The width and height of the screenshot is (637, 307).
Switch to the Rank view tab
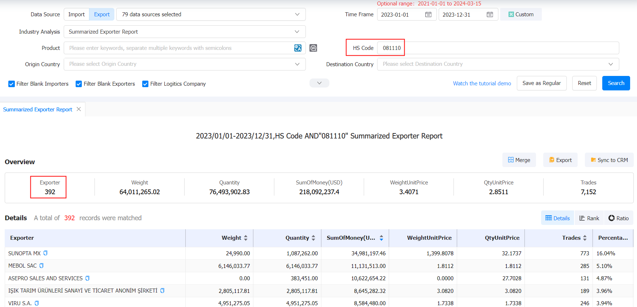point(589,218)
